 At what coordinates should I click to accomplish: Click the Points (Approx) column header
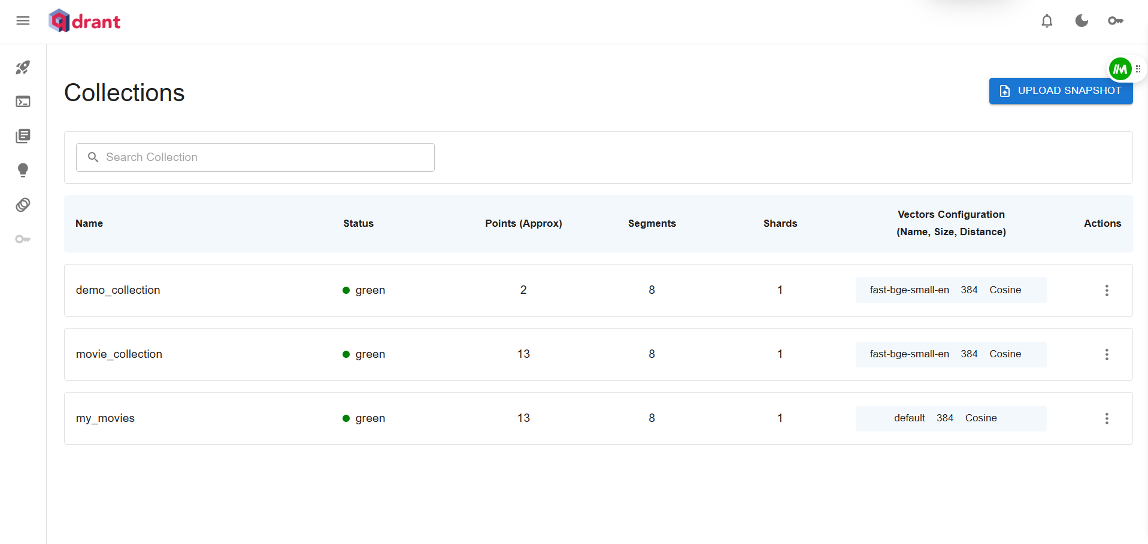[523, 223]
